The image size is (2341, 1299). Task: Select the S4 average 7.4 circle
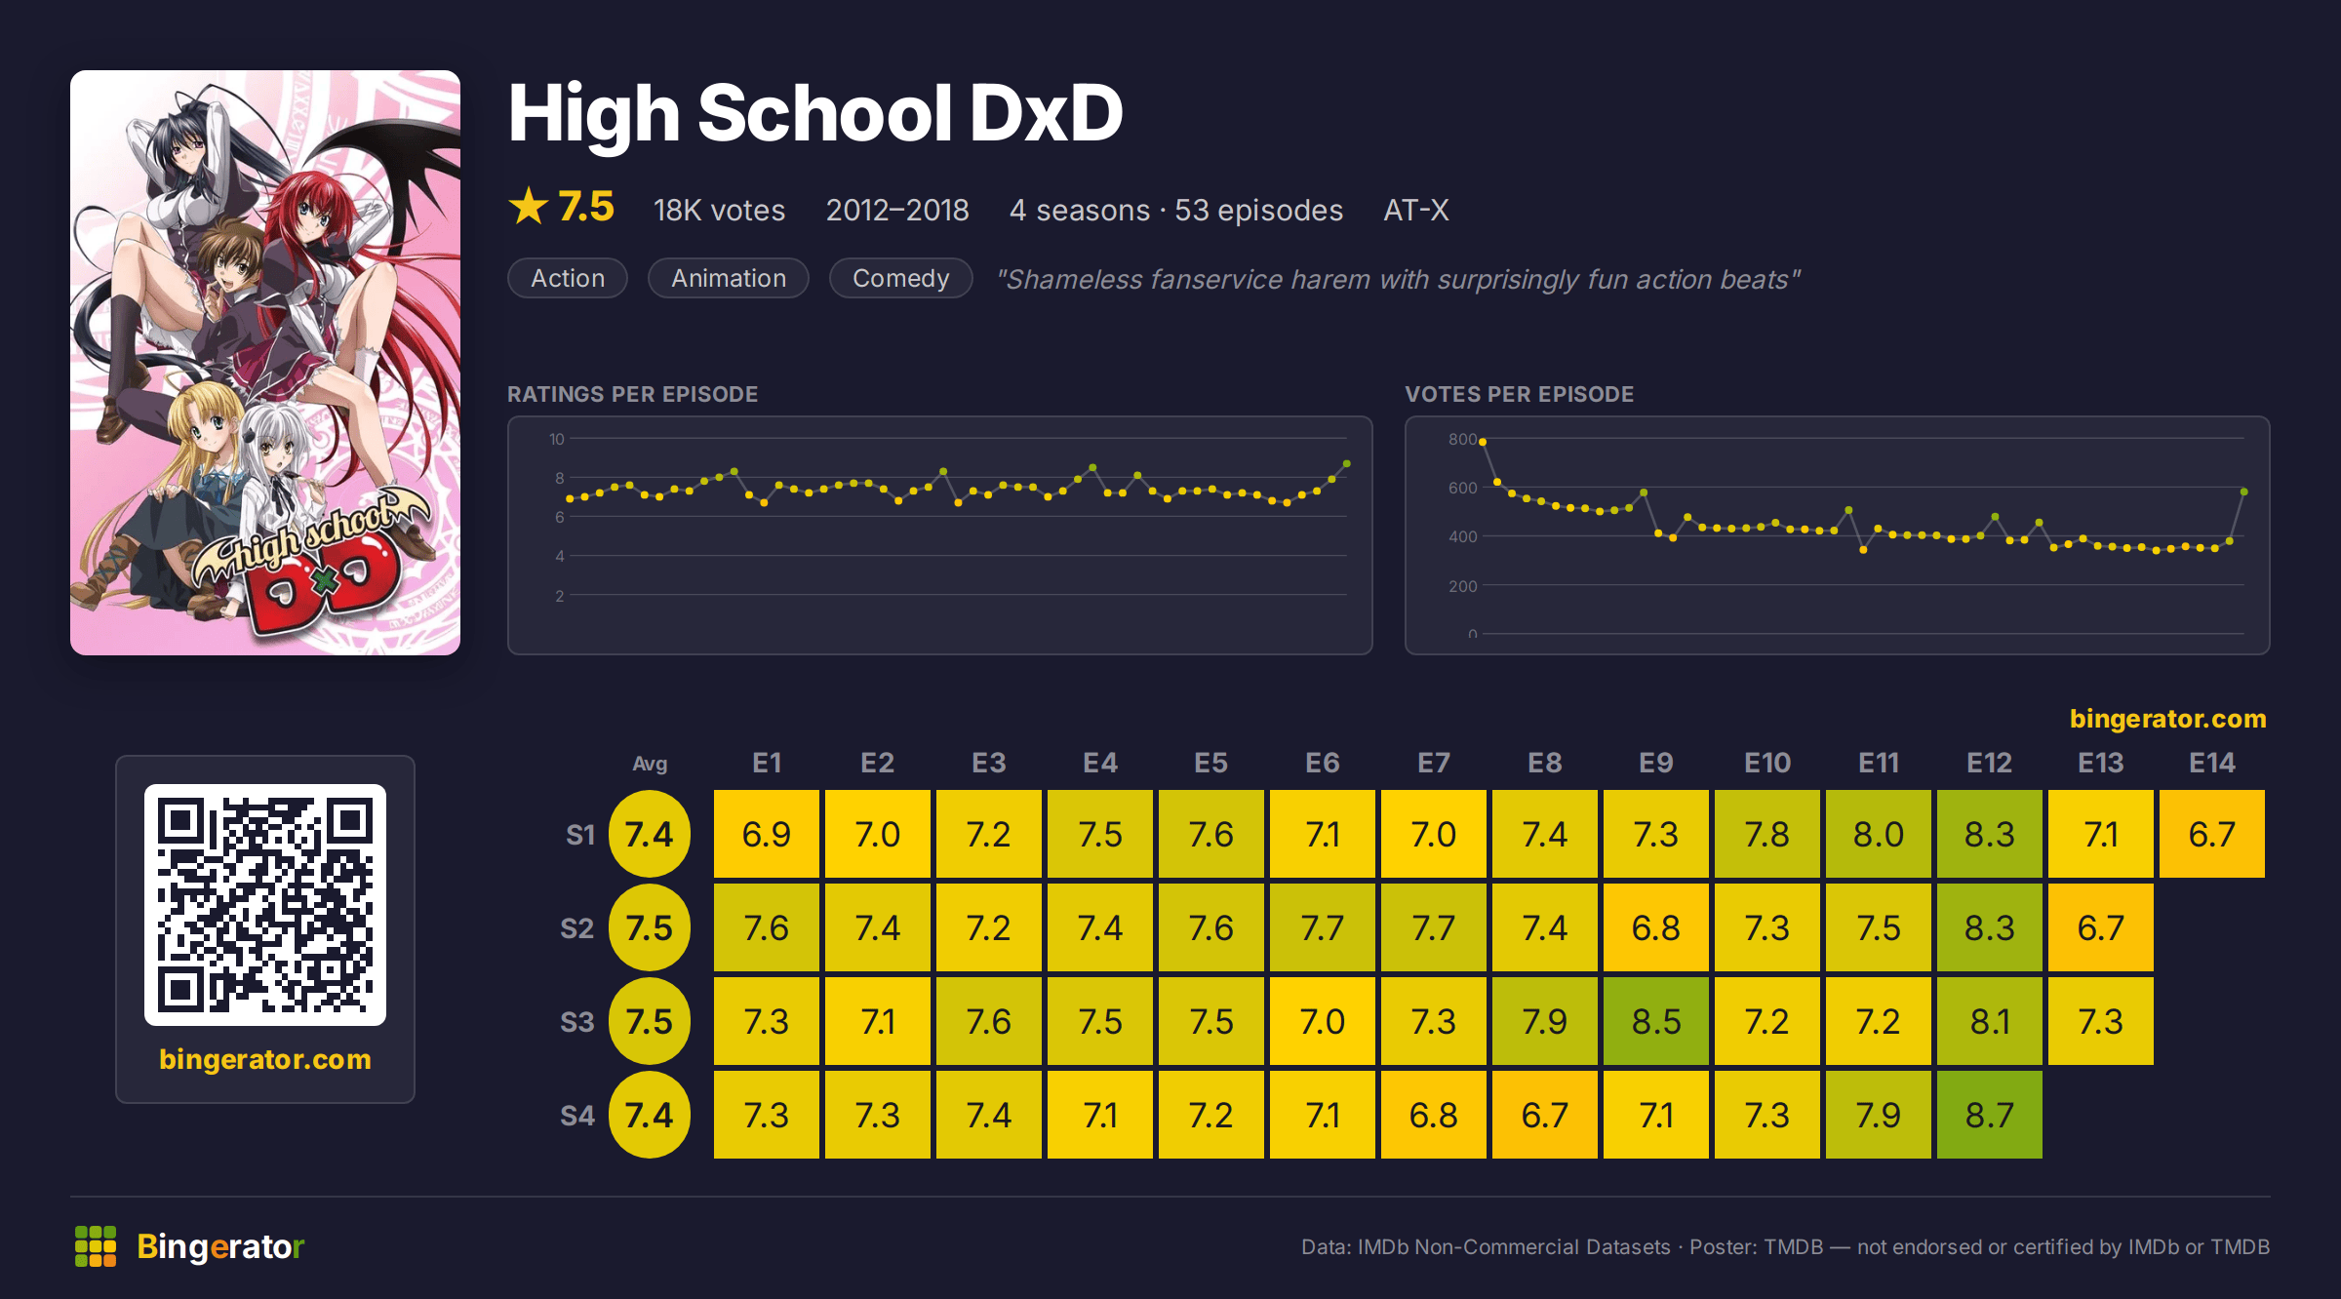click(x=650, y=1115)
